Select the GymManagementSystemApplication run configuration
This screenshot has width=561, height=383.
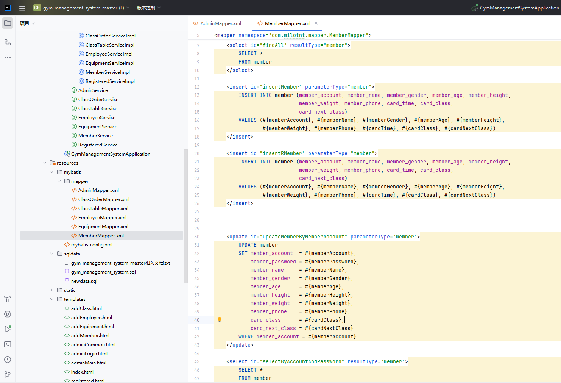pyautogui.click(x=519, y=8)
